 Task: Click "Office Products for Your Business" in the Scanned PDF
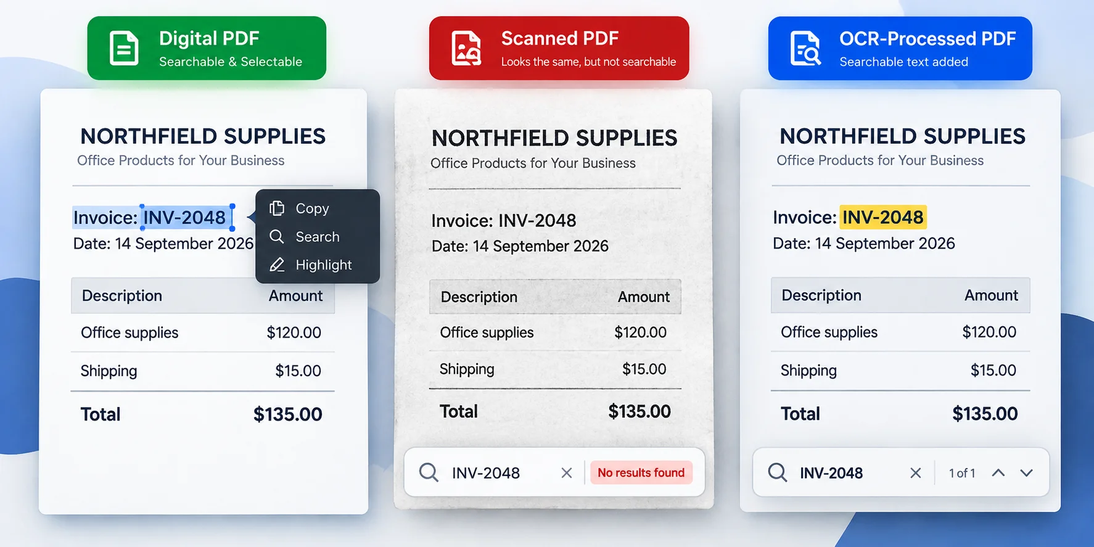pos(533,163)
